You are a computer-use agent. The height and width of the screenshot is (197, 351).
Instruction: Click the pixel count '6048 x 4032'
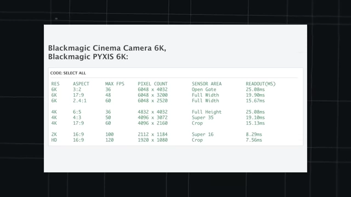tap(152, 89)
